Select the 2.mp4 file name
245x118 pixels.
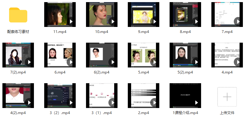pos(144,113)
